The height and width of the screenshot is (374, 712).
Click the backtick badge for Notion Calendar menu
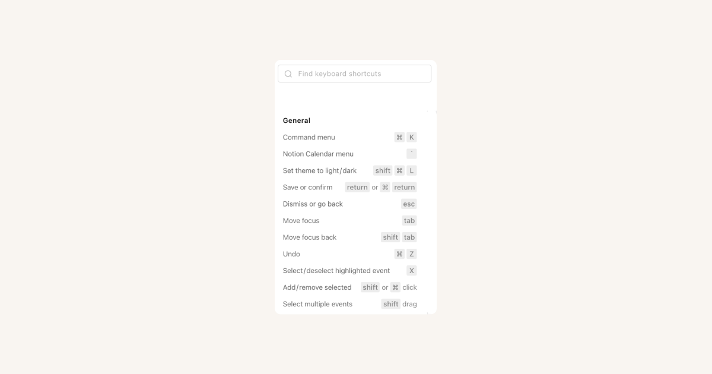pos(412,153)
